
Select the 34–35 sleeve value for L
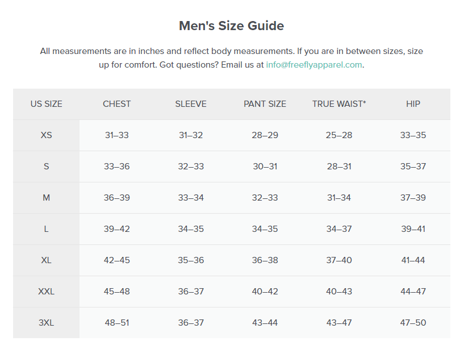coord(191,229)
